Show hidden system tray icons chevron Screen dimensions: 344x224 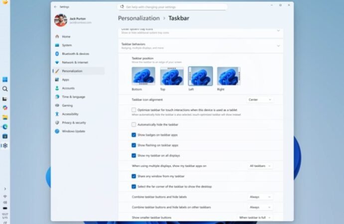click(5, 189)
